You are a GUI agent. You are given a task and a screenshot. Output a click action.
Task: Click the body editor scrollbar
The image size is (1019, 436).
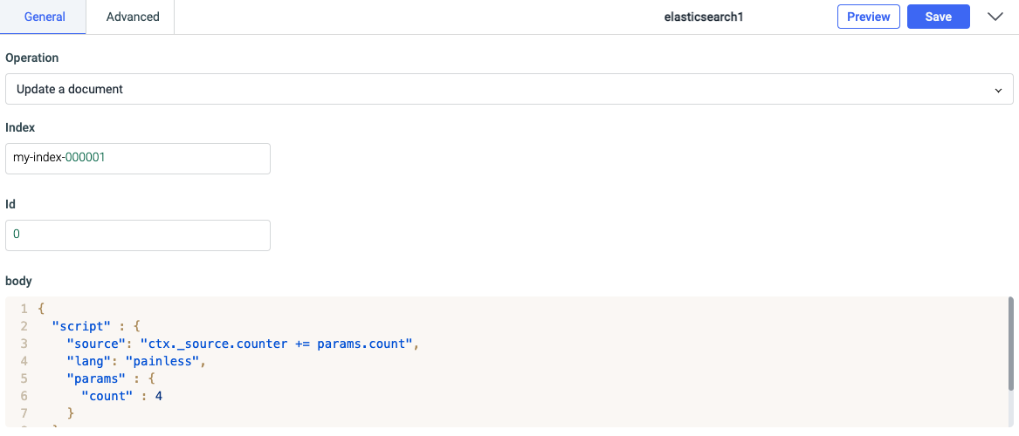pyautogui.click(x=1011, y=344)
